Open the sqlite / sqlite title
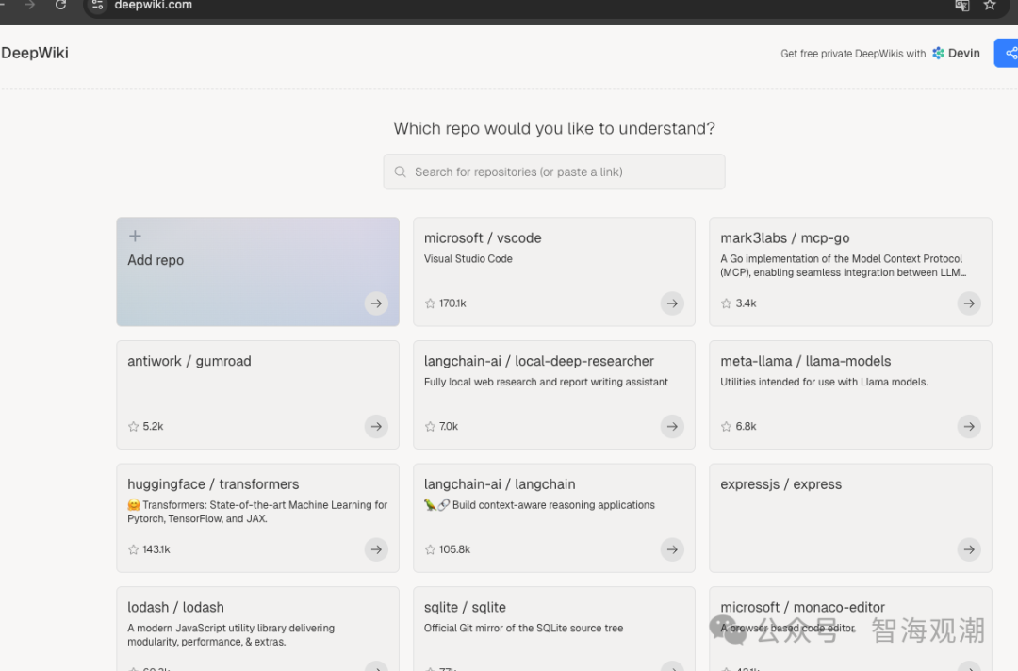Viewport: 1018px width, 671px height. tap(465, 608)
